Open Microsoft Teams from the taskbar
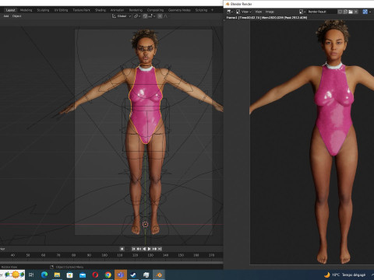The image size is (374, 280). pos(121,275)
